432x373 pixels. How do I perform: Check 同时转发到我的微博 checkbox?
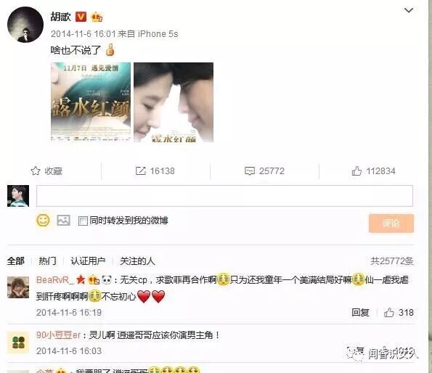click(83, 221)
